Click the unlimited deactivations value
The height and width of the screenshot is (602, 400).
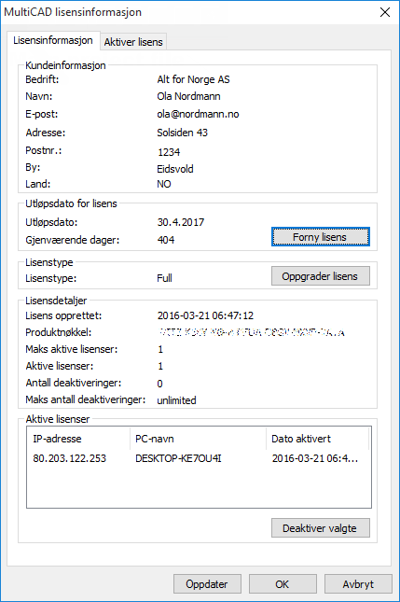[x=176, y=400]
